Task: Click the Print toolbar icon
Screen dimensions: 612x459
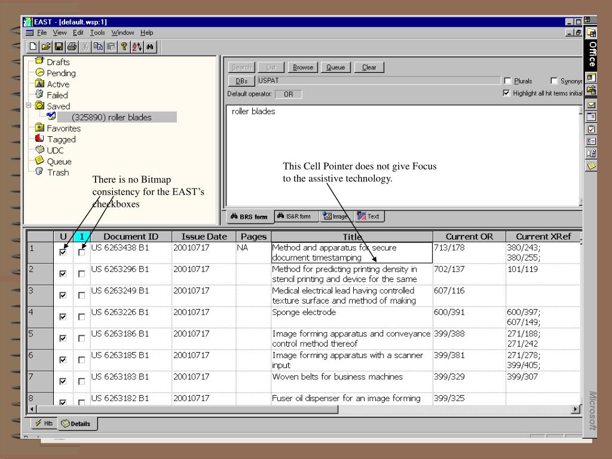Action: pos(72,47)
